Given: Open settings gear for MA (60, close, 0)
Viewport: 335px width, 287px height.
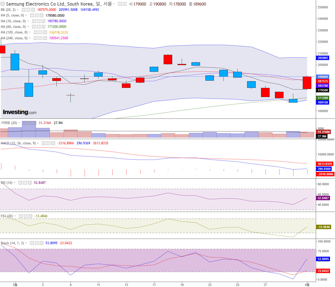Looking at the screenshot, I should pos(39,27).
